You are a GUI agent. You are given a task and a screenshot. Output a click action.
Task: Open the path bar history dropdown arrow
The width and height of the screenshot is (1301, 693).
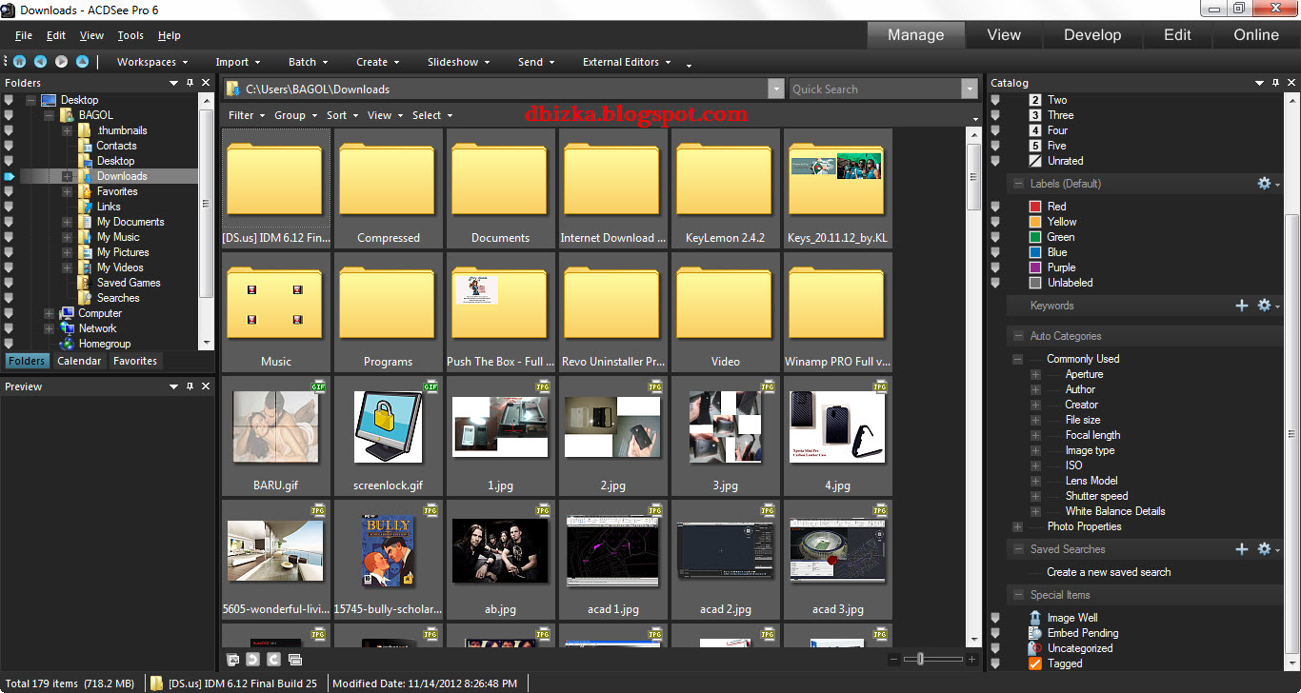(x=776, y=89)
